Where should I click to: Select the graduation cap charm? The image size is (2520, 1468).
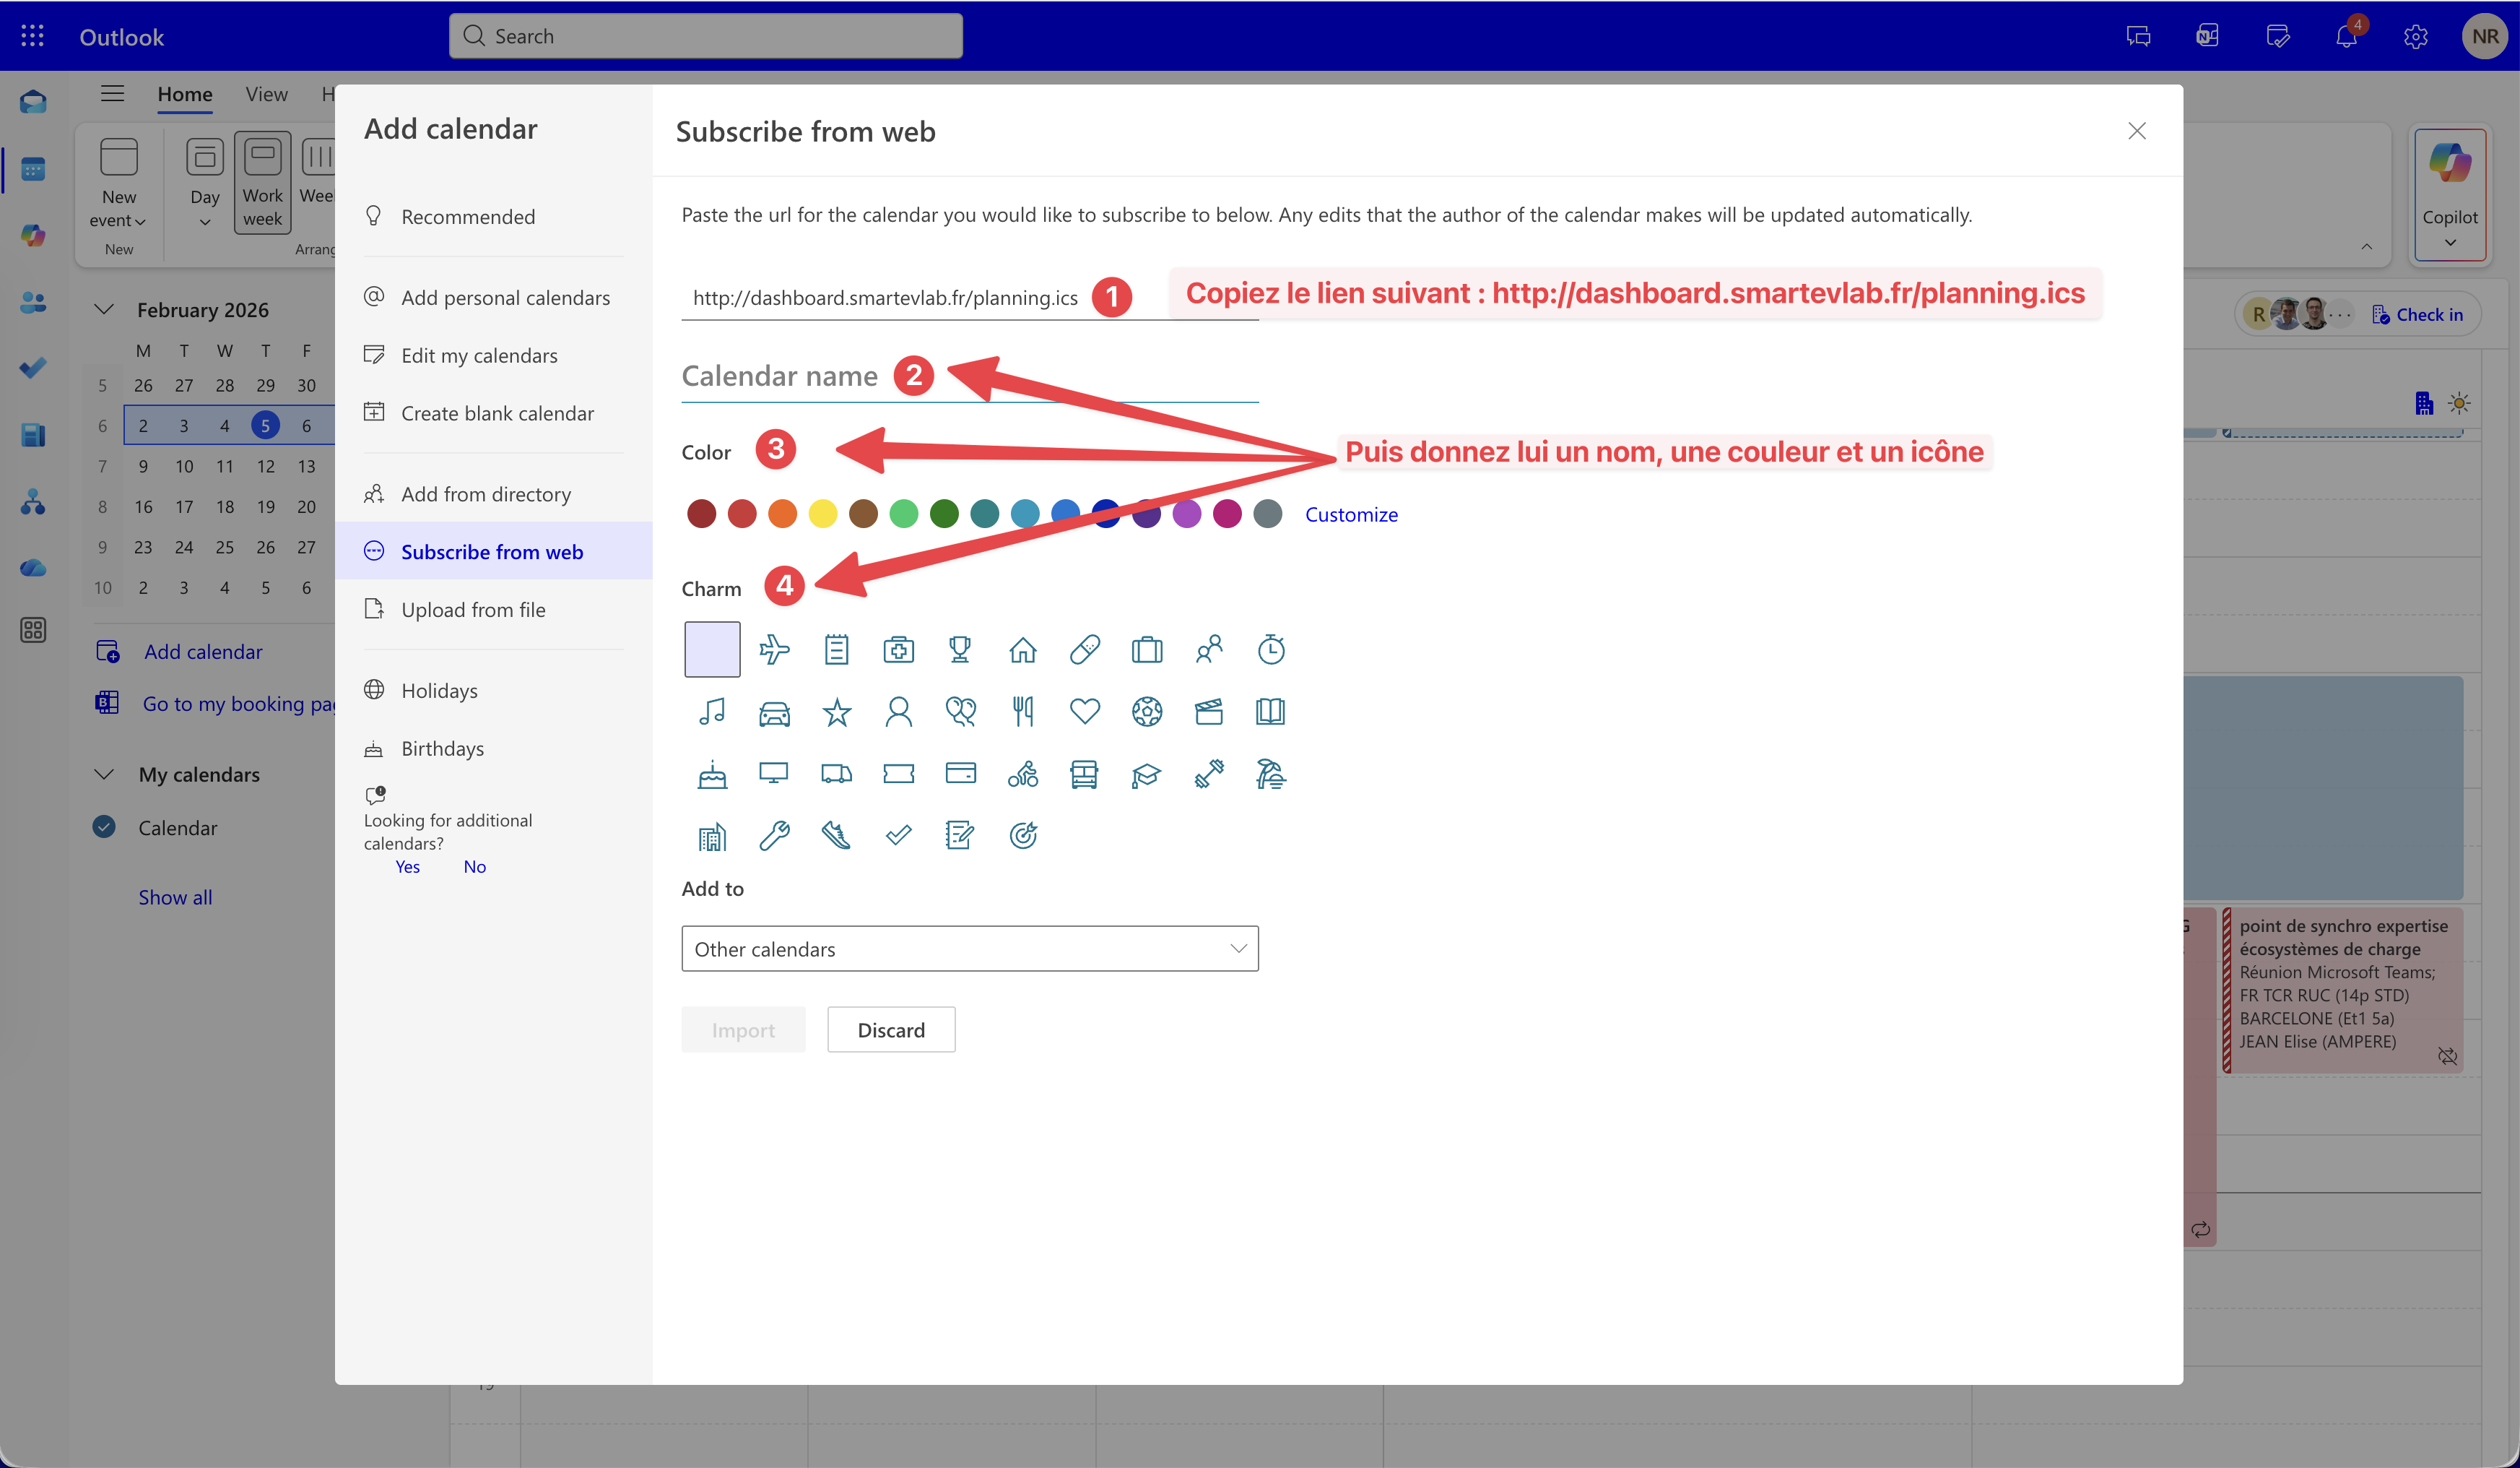1146,774
